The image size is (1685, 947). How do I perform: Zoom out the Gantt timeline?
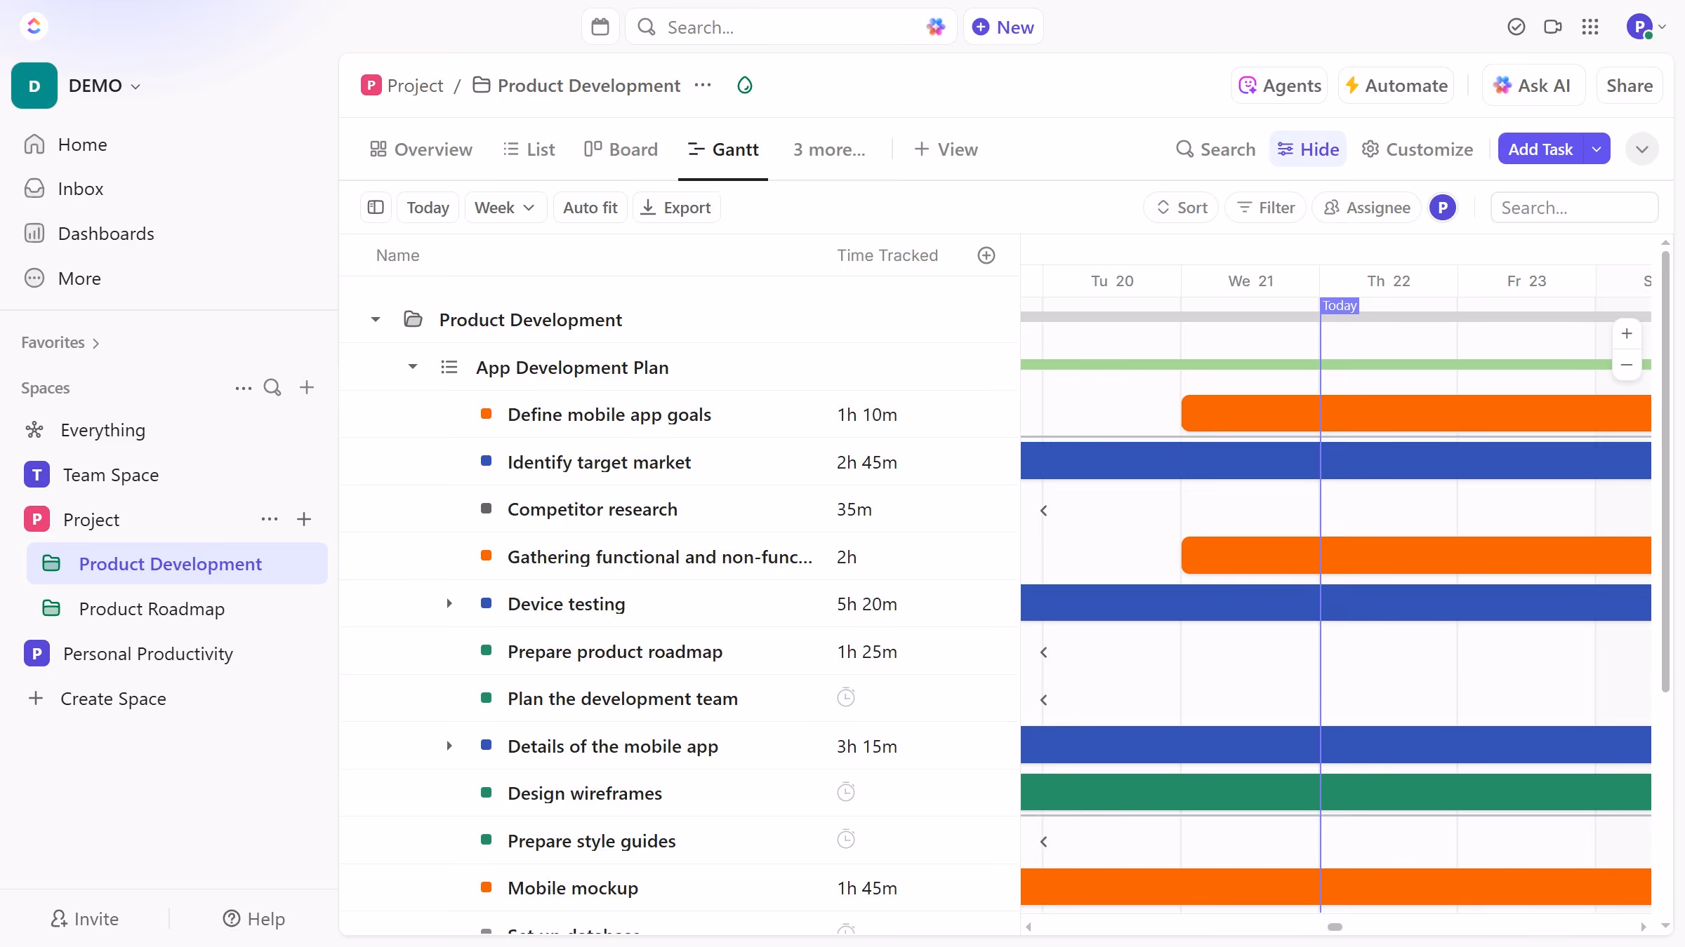click(x=1627, y=365)
